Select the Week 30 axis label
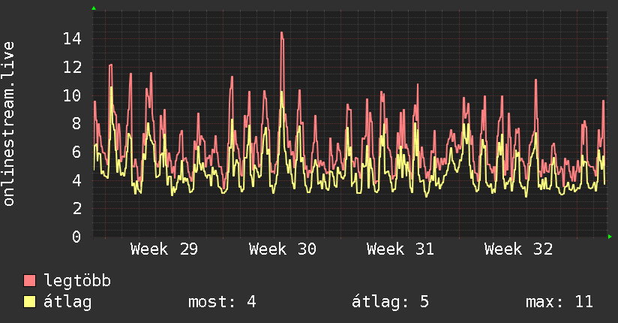 coord(282,249)
